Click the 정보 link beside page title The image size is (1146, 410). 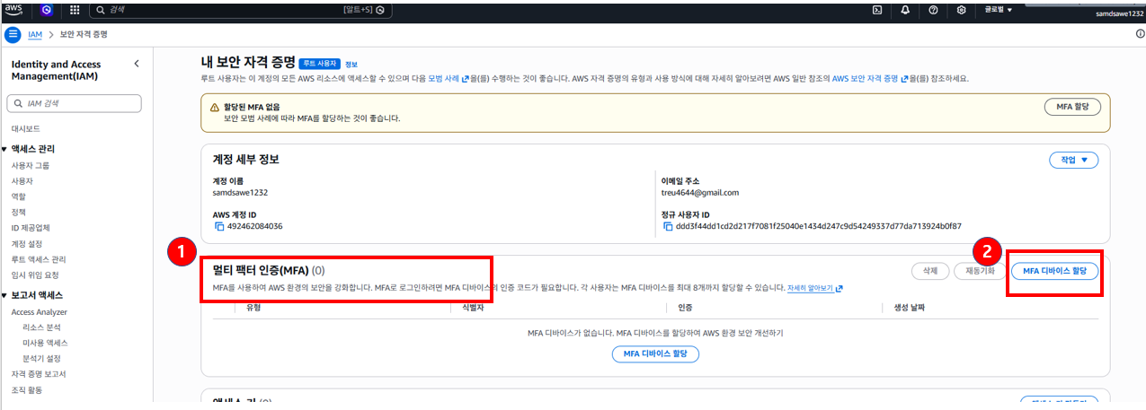coord(351,65)
